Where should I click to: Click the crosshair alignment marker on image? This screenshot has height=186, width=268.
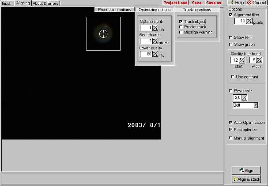(x=103, y=33)
